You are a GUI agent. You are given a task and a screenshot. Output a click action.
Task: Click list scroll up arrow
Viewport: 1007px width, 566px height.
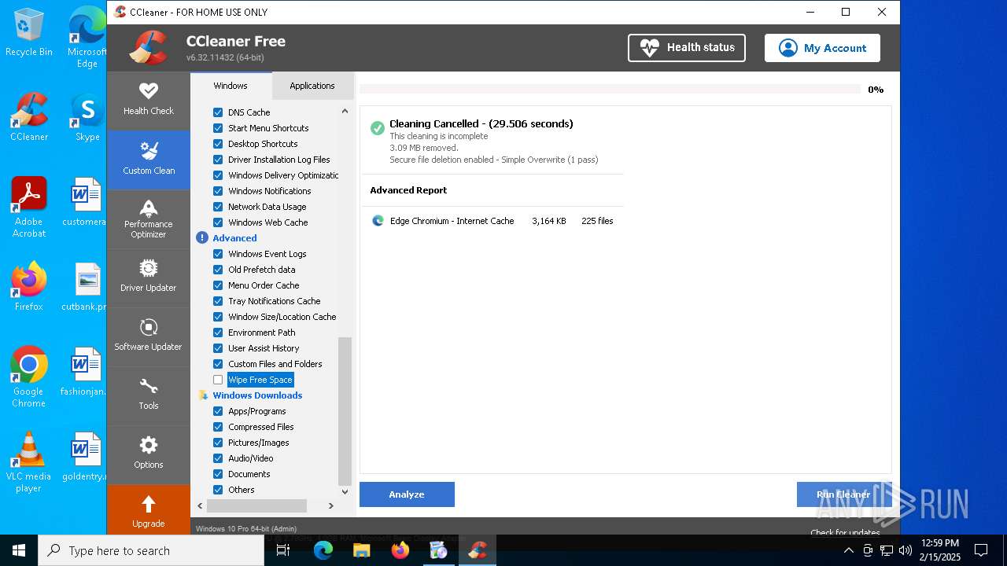[x=345, y=112]
